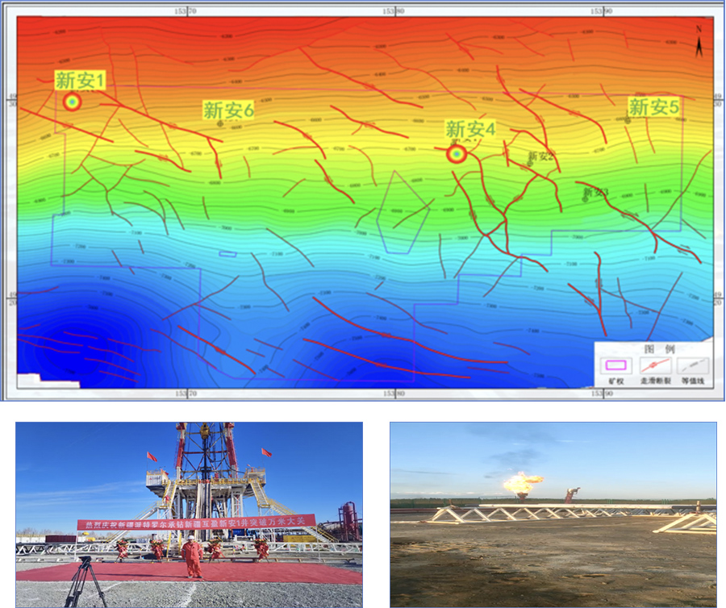Click the top axis label 153 90

[602, 10]
